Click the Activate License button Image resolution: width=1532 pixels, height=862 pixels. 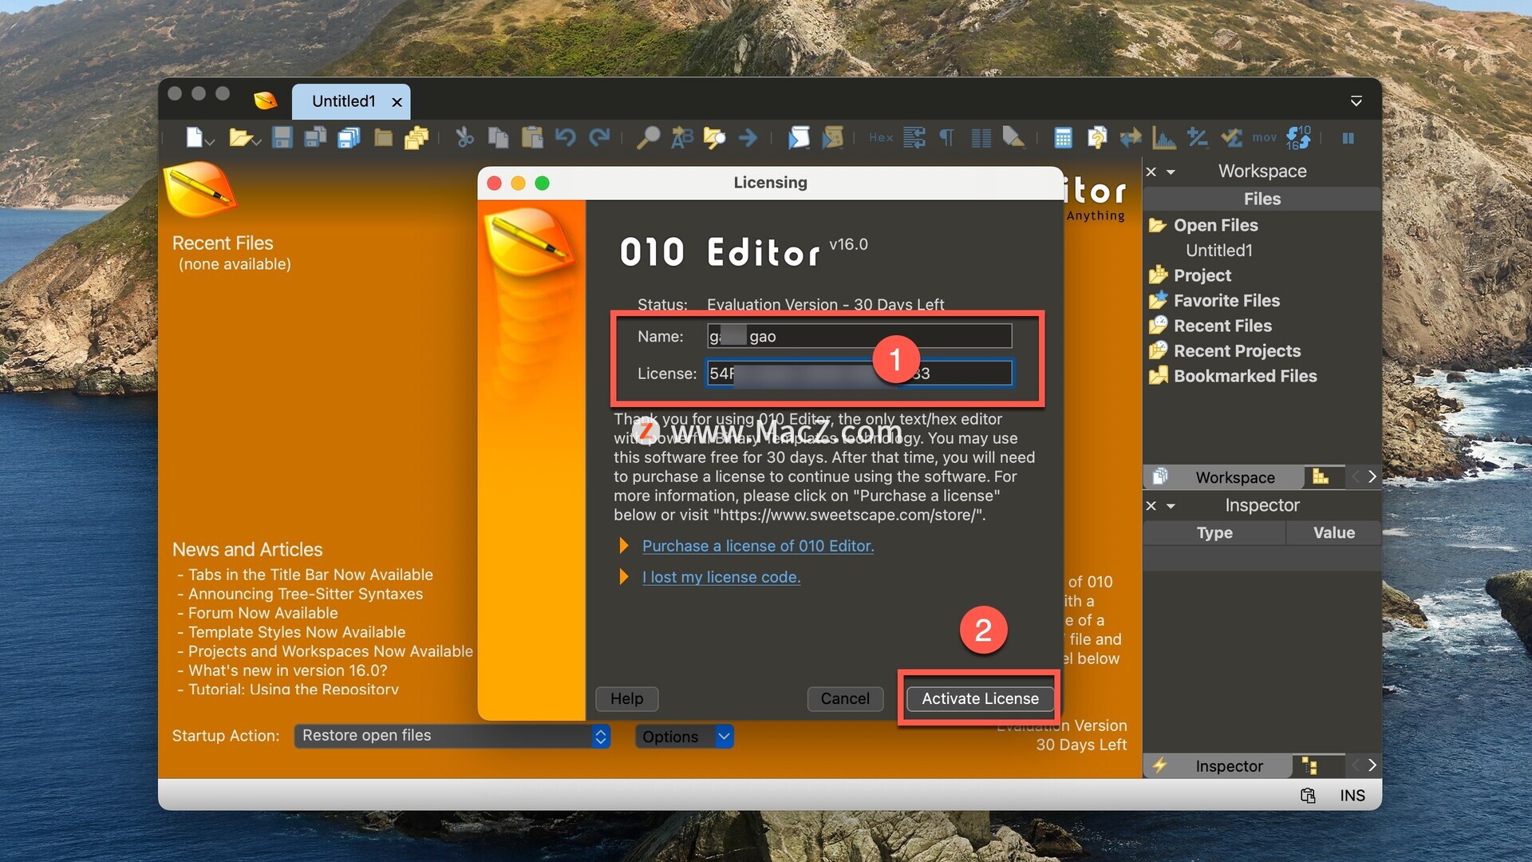(980, 698)
